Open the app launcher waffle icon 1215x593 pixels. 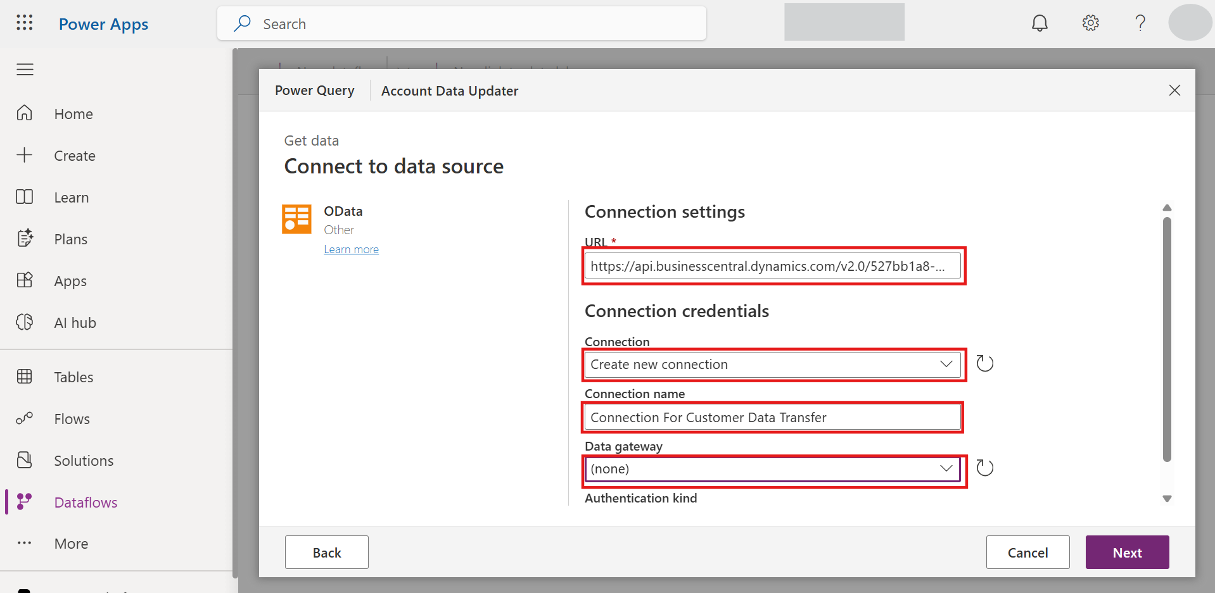[x=24, y=23]
